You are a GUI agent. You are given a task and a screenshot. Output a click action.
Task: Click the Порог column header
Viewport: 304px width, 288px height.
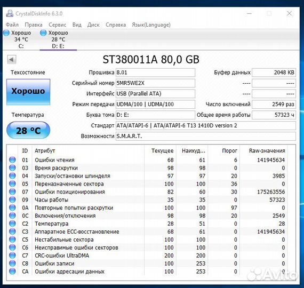(223, 151)
